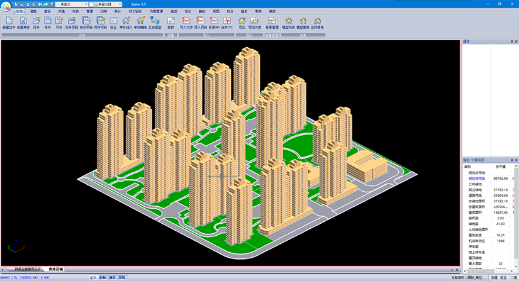This screenshot has width=519, height=281.
Task: Click the 加速 button in status bar
Action: [494, 277]
